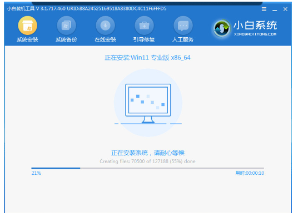Open the 在线安装 download icon
The image size is (298, 217).
pos(105,26)
